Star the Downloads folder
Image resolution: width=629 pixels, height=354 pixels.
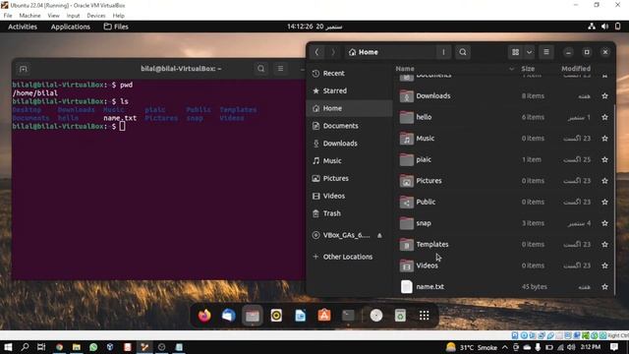605,96
